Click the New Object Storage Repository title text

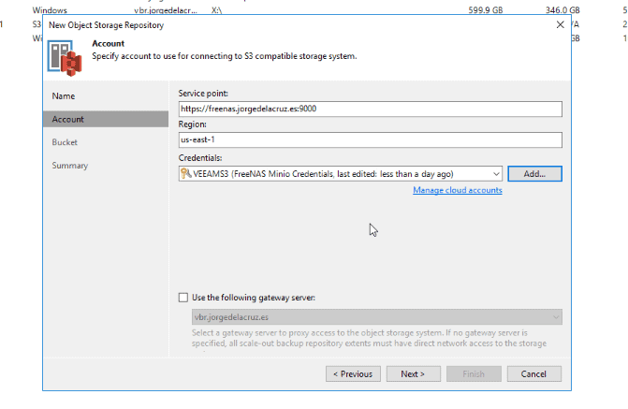106,25
